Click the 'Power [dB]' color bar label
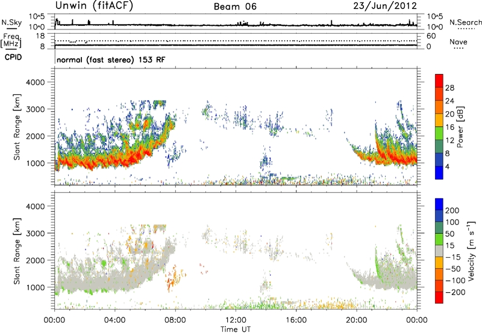The image size is (482, 333). 460,127
